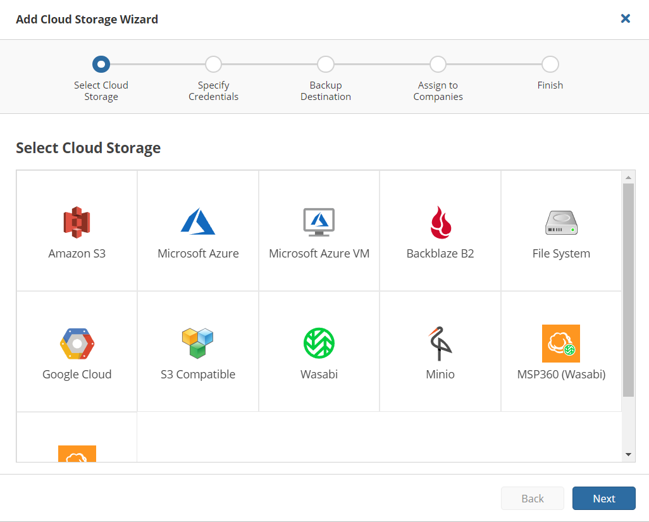Go to the Backup Destination step
Image resolution: width=649 pixels, height=522 pixels.
[x=326, y=64]
